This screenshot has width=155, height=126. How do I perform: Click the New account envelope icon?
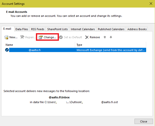point(7,37)
